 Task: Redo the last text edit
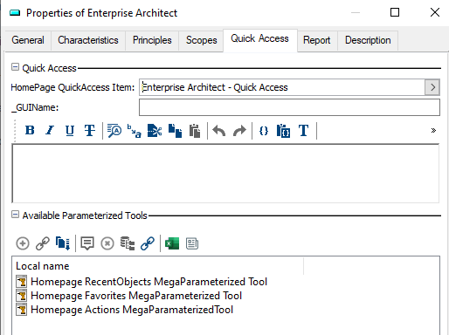[x=239, y=131]
